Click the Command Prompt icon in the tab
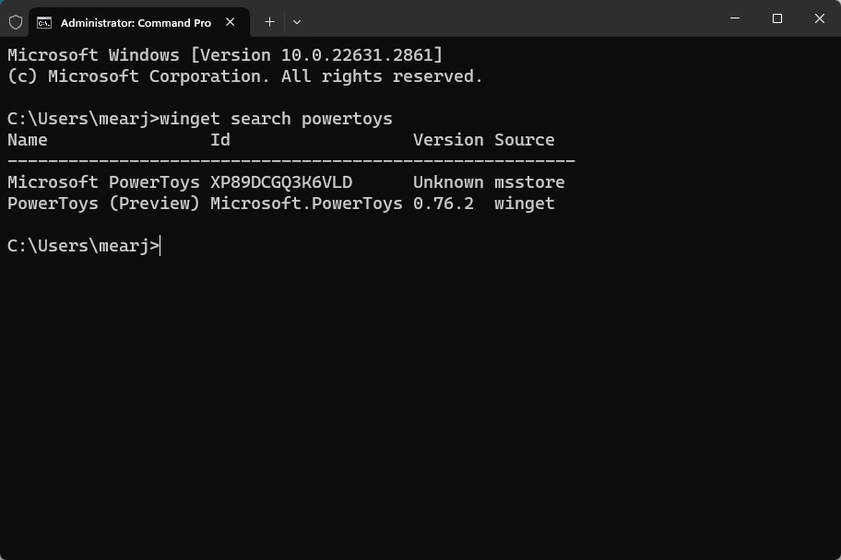 click(44, 22)
